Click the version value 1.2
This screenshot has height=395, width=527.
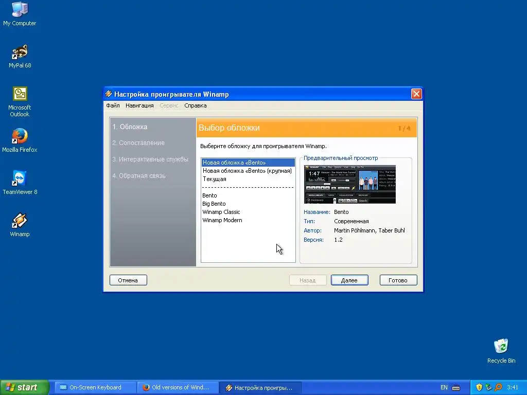[338, 240]
